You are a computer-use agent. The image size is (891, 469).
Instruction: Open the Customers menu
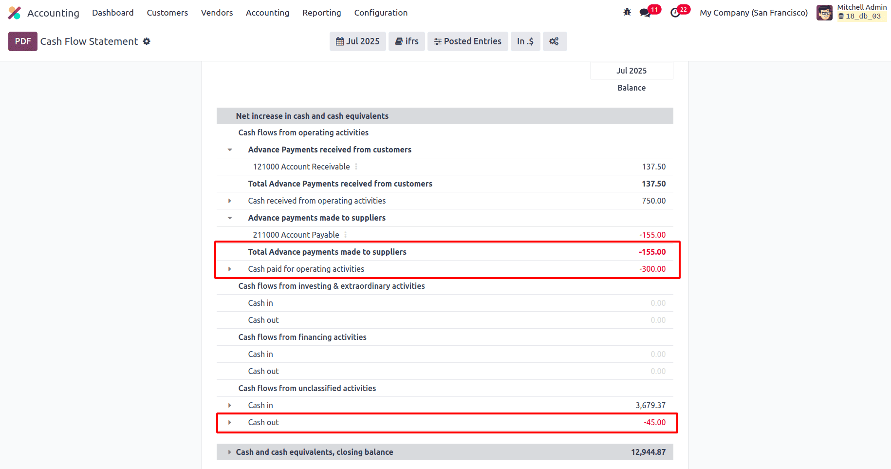point(167,13)
